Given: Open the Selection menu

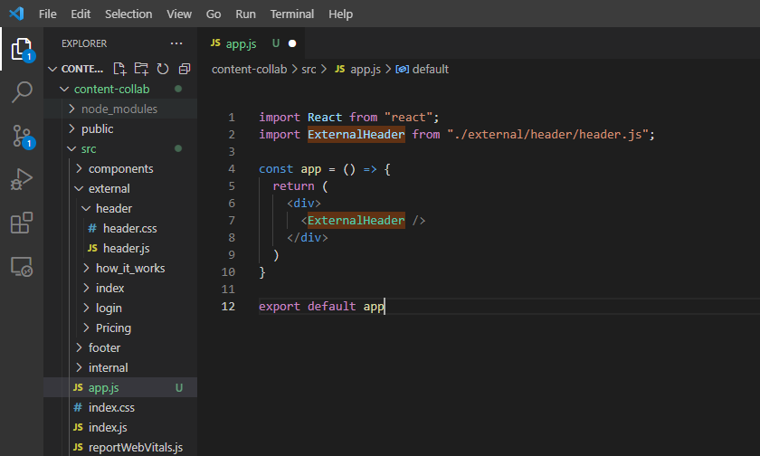Looking at the screenshot, I should pos(128,14).
